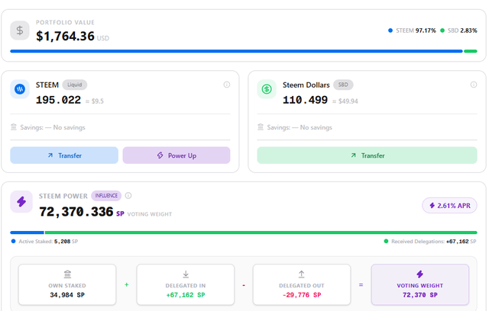
Task: Click the 2.61% APR badge
Action: click(449, 206)
